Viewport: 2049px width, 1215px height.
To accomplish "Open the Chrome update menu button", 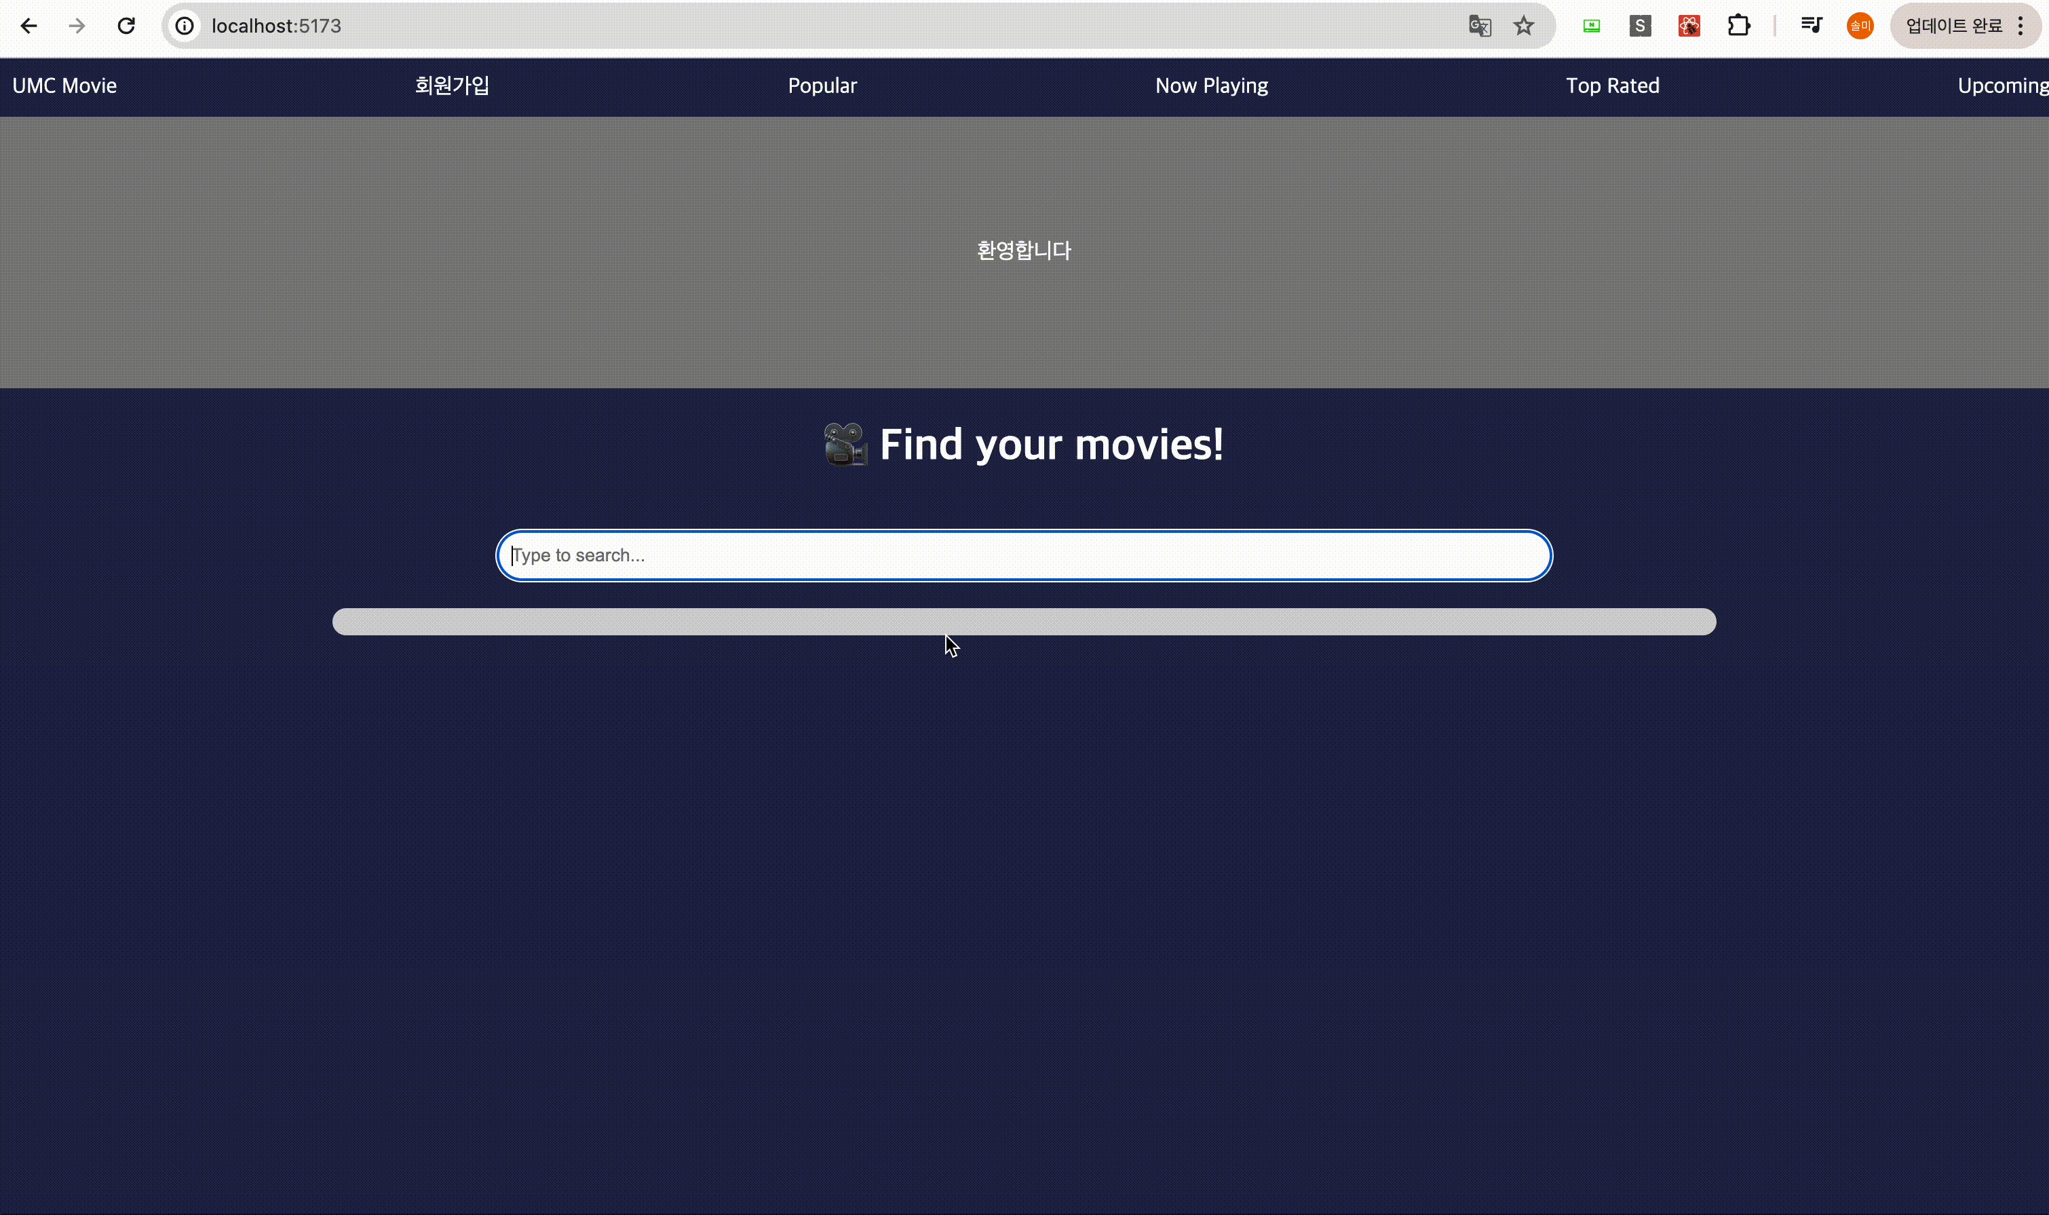I will [1964, 26].
